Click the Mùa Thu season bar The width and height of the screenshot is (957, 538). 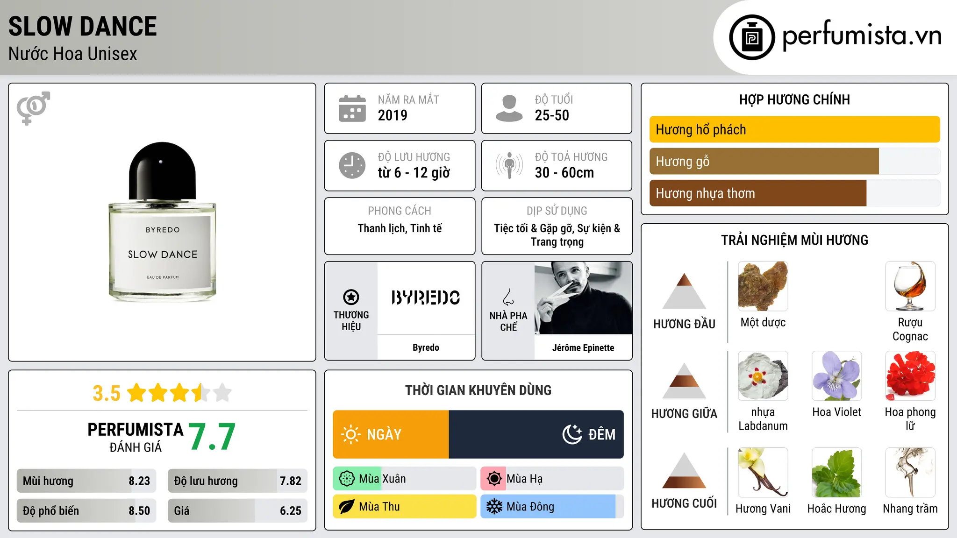click(x=405, y=507)
